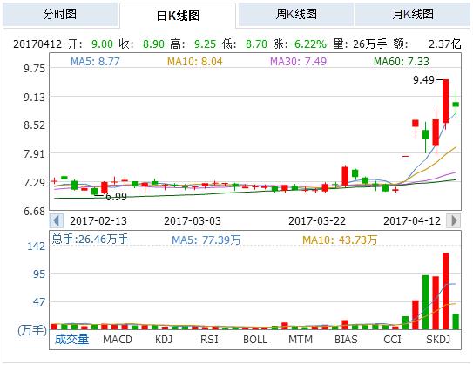Show the MTM indicator
Screen dimensions: 473x365
tap(301, 340)
